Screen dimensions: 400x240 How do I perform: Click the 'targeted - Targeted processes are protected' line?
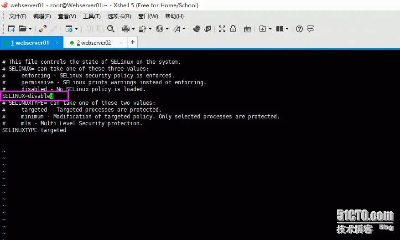pos(82,110)
